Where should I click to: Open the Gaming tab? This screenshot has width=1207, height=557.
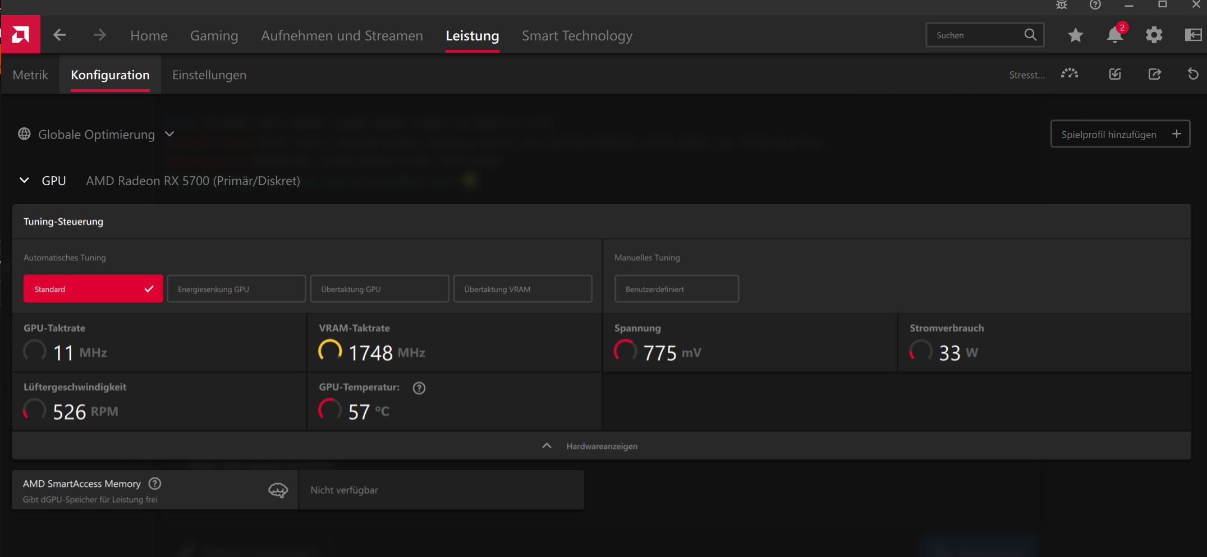(x=214, y=35)
